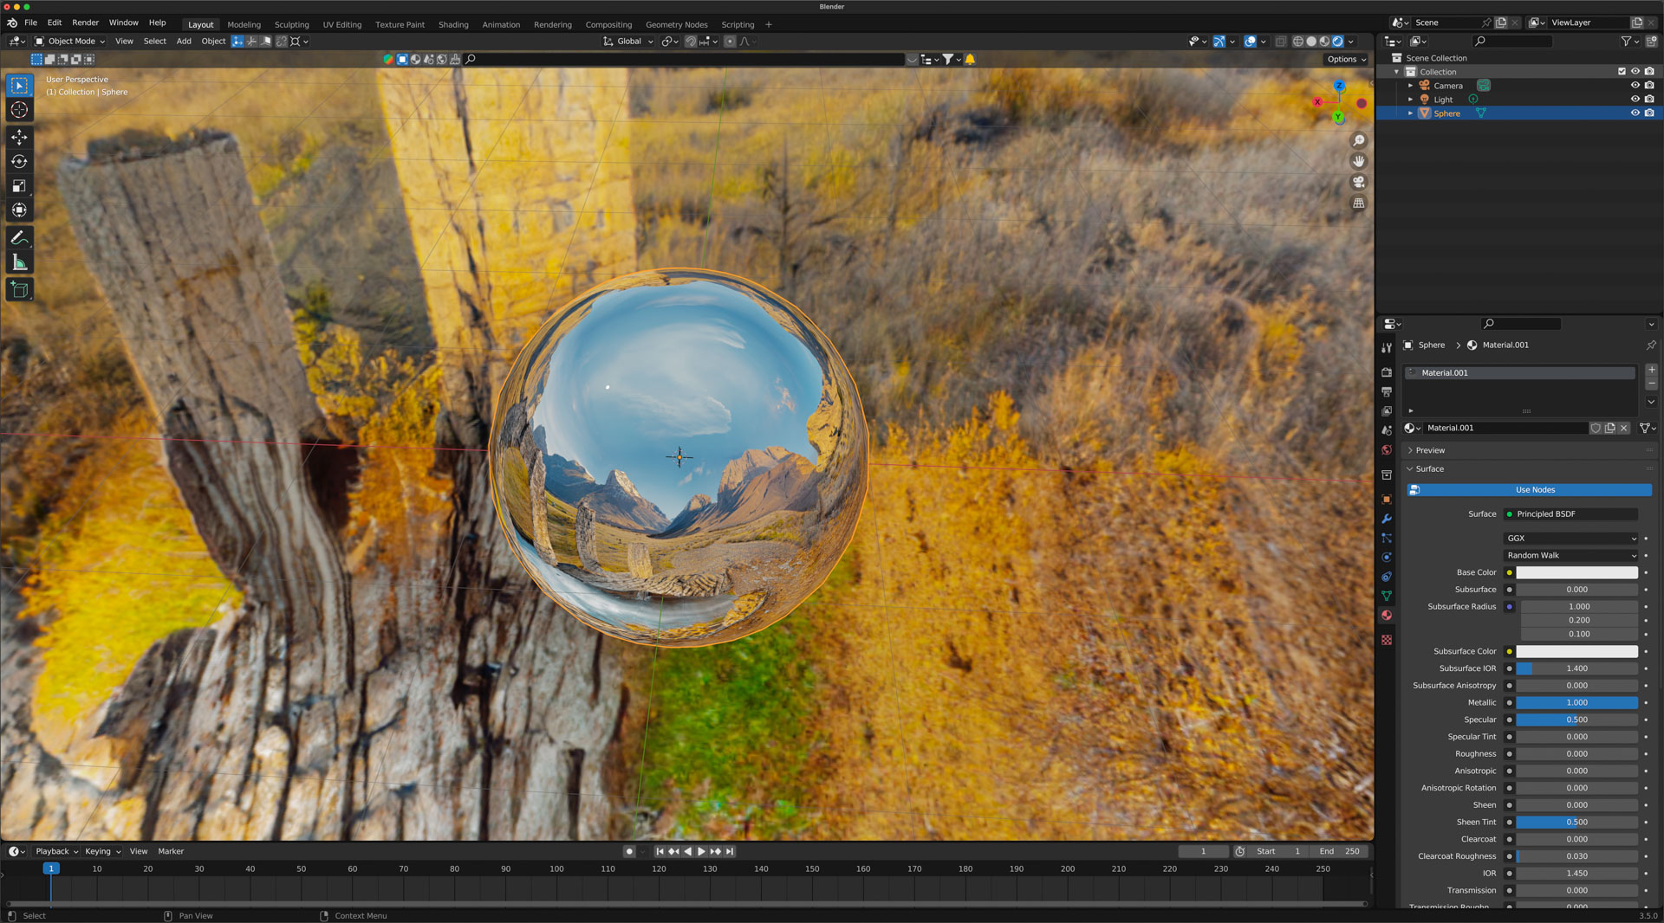Toggle camera view in the viewport

(1358, 182)
